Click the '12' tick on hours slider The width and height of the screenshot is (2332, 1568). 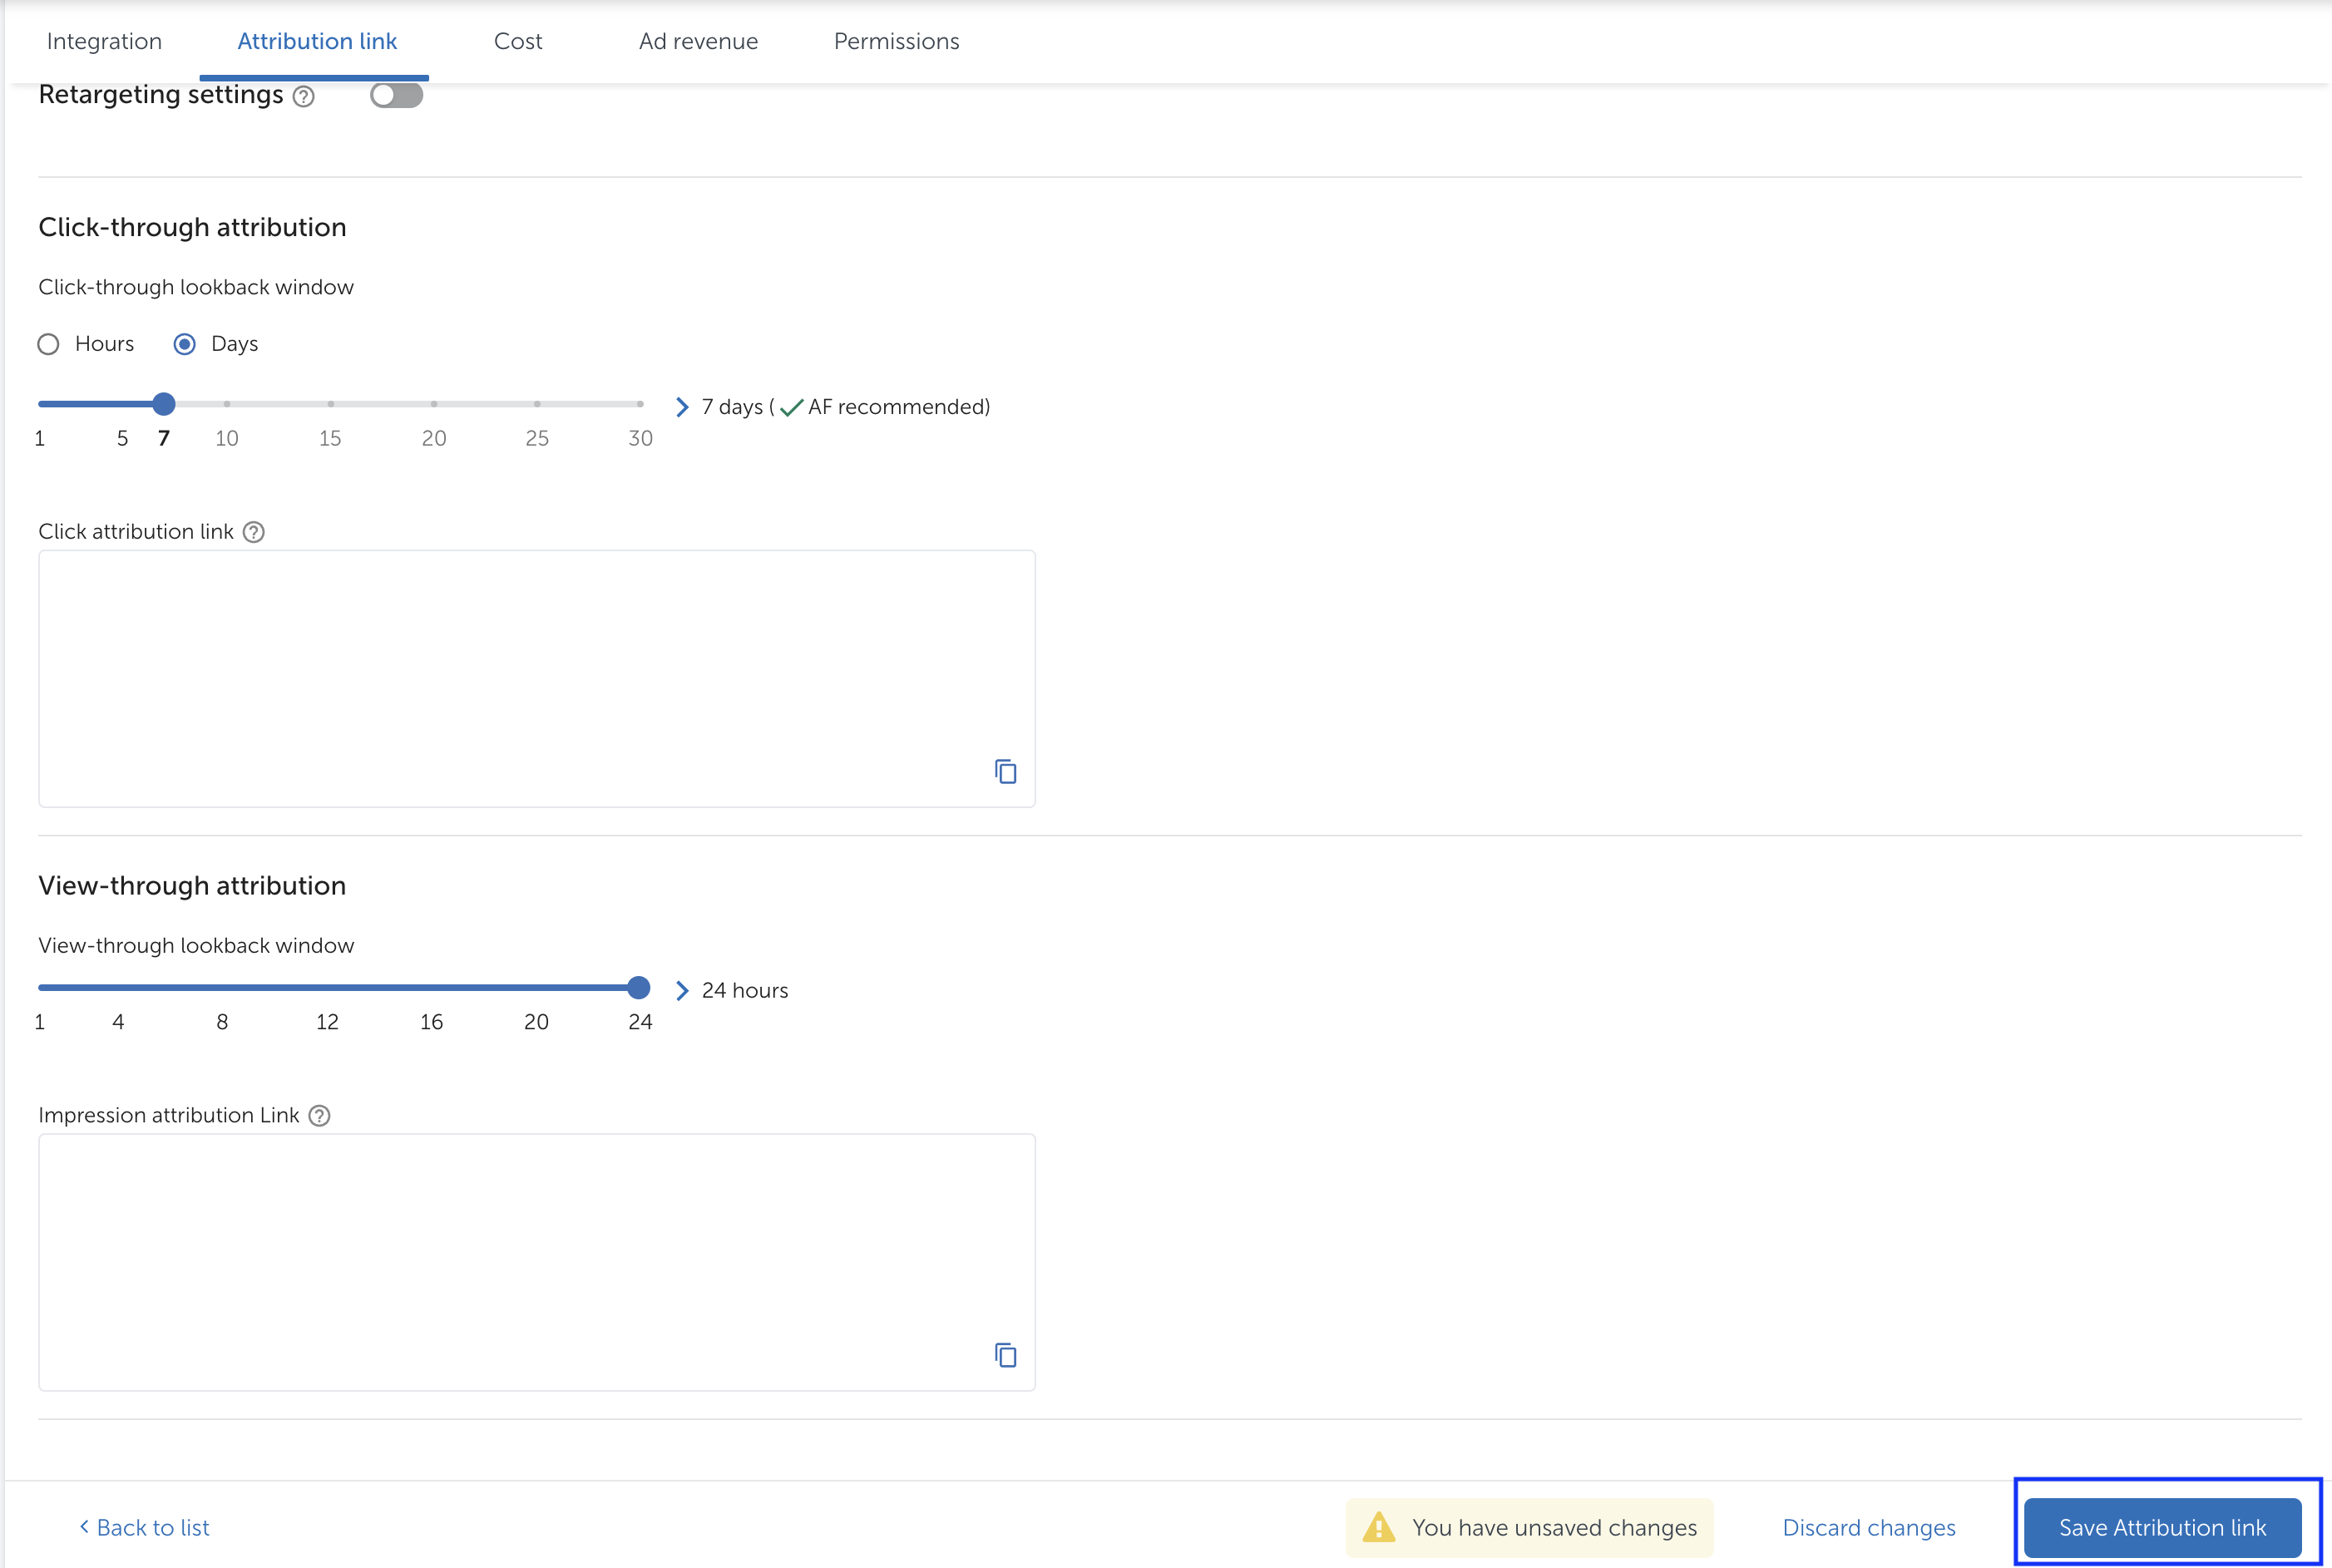pyautogui.click(x=327, y=1022)
